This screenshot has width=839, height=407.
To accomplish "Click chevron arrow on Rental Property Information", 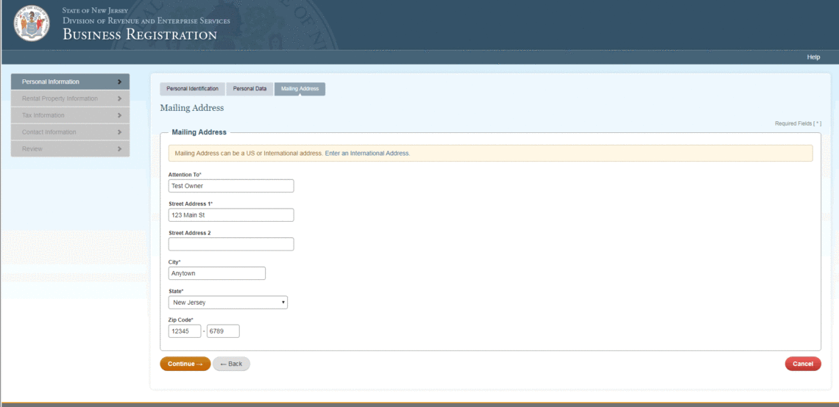I will 119,99.
